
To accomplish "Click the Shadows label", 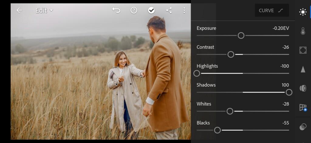I will (x=206, y=85).
